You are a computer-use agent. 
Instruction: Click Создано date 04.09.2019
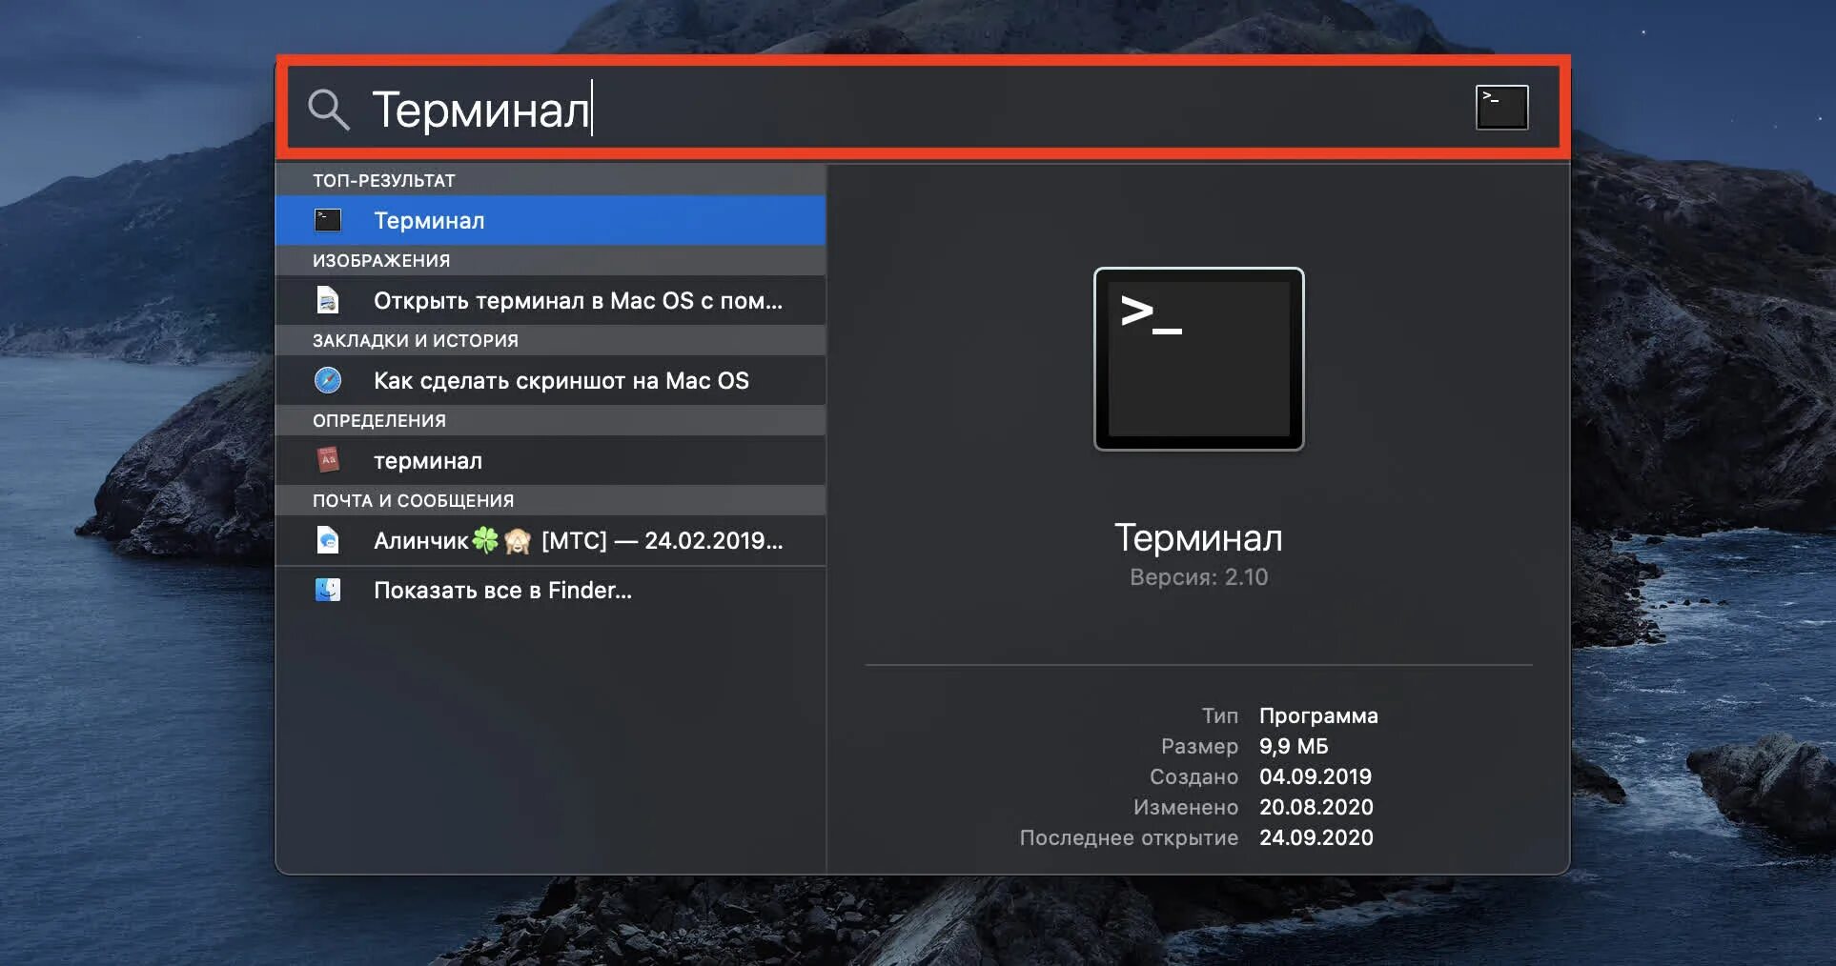[x=1316, y=776]
